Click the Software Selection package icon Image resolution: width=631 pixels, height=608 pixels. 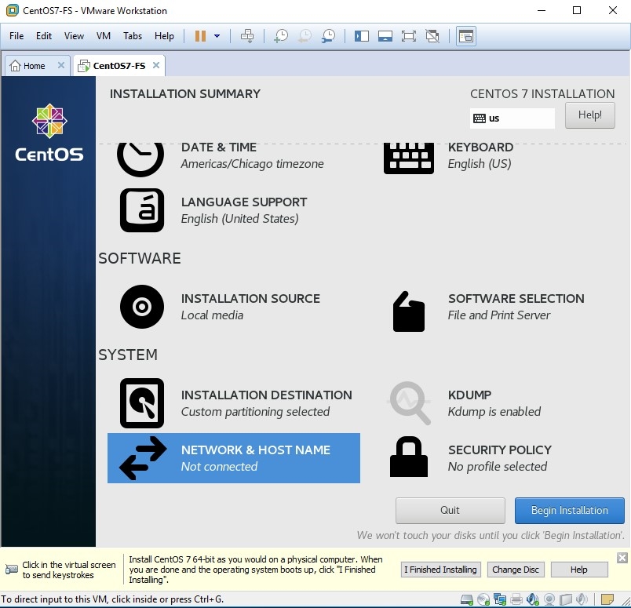(409, 311)
